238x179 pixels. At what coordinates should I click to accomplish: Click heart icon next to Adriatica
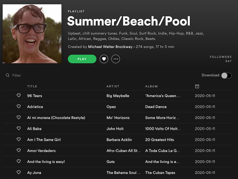tap(19, 107)
